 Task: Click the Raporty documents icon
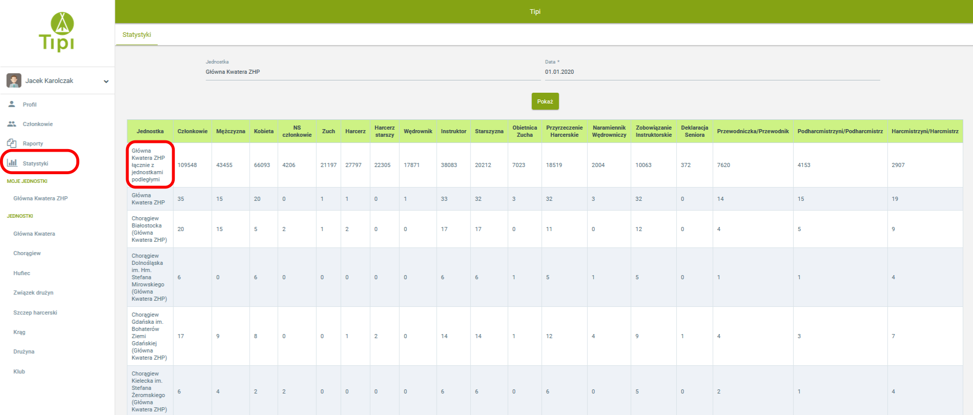12,143
